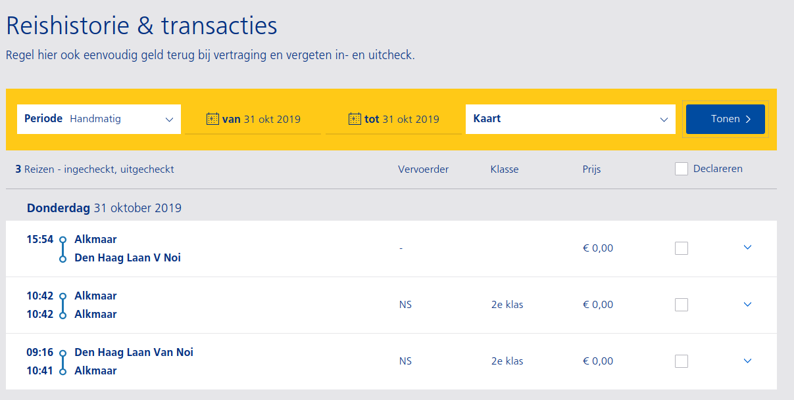The image size is (794, 400).
Task: Click calendar icon beside 'van' date
Action: tap(212, 119)
